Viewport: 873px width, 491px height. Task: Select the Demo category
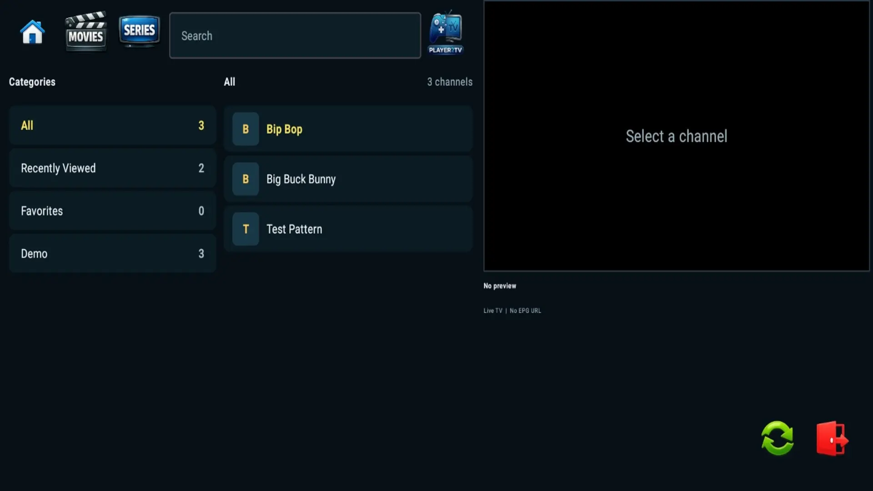point(112,254)
